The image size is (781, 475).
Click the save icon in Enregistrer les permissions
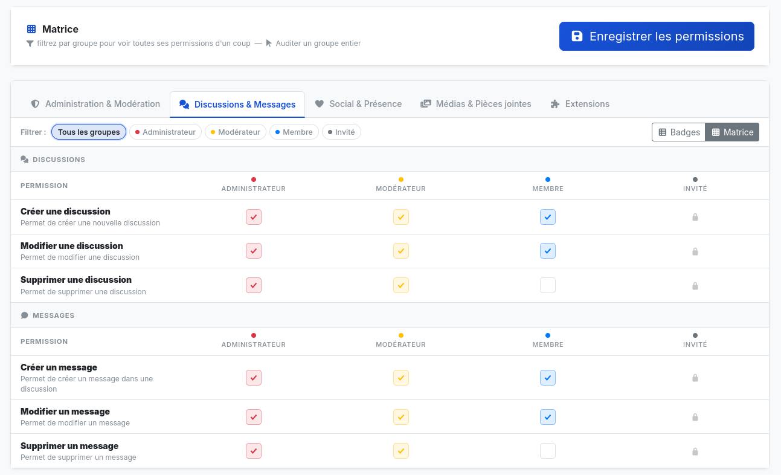(577, 36)
